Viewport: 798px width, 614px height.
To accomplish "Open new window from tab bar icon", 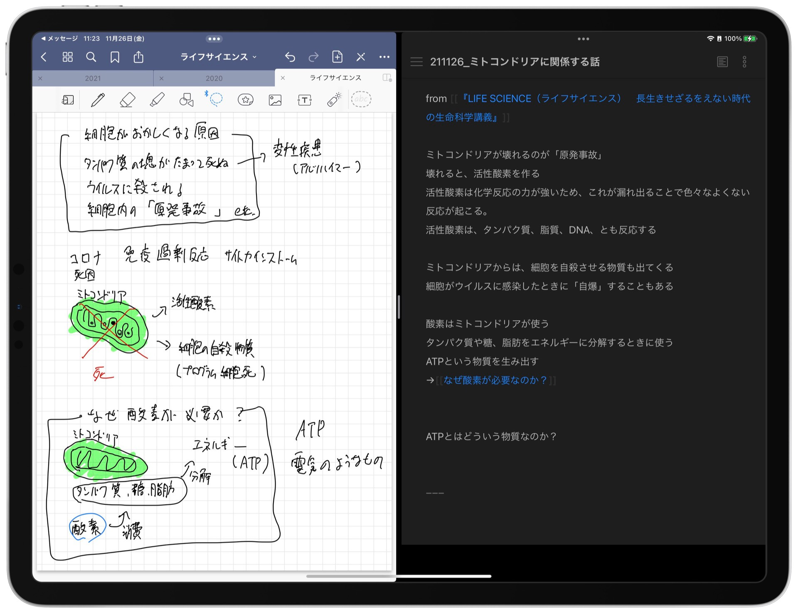I will [387, 78].
